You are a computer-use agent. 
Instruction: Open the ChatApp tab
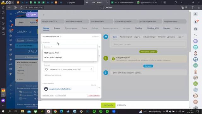pos(139,28)
